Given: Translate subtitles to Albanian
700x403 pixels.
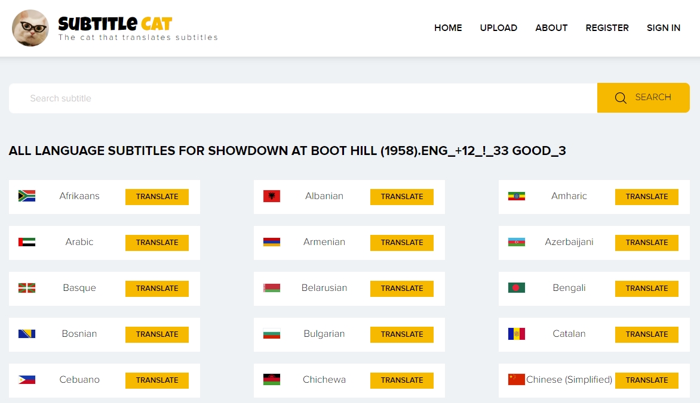Looking at the screenshot, I should (x=402, y=197).
